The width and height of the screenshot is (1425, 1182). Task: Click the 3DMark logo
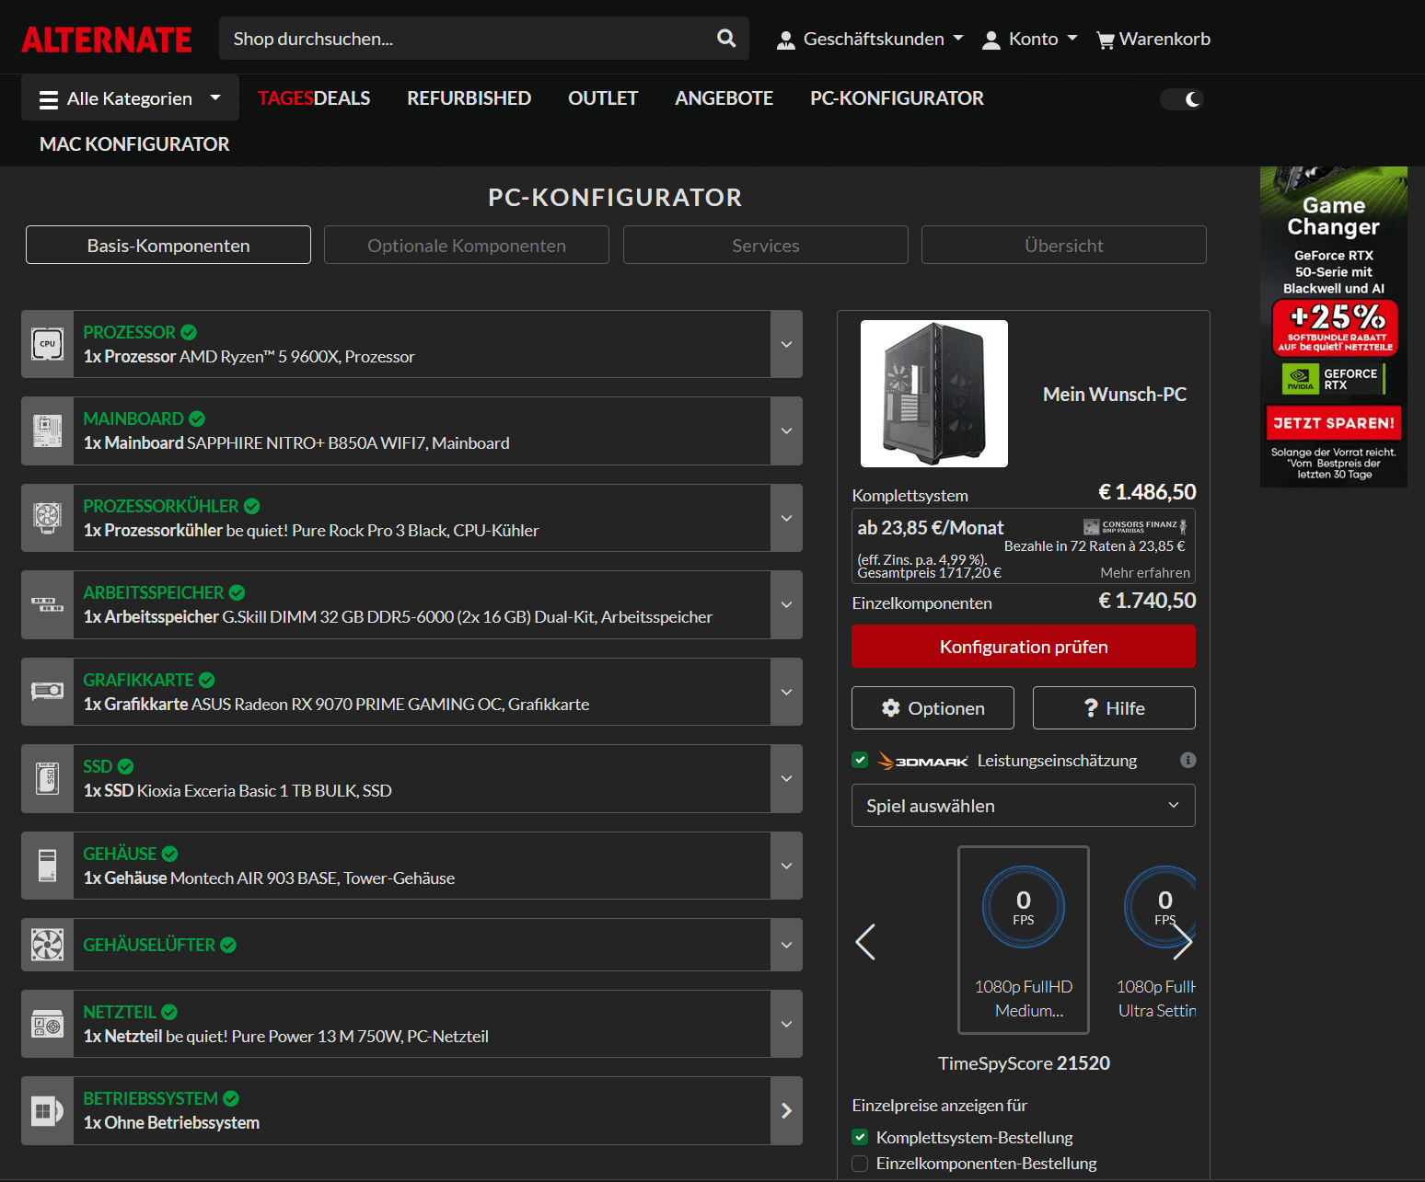click(x=923, y=761)
